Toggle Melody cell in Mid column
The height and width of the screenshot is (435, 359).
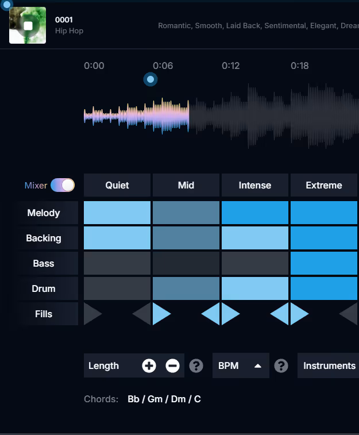click(186, 213)
